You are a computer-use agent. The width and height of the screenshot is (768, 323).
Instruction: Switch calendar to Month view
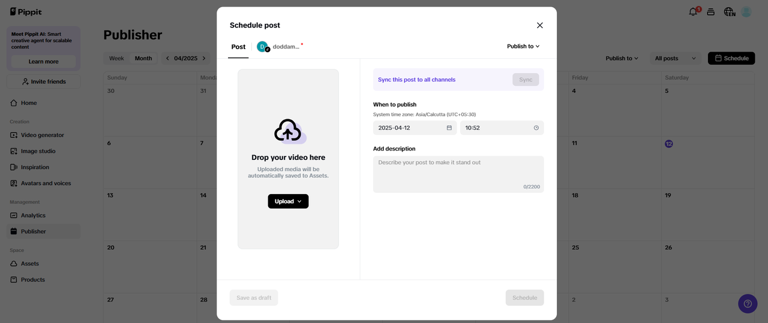[143, 58]
